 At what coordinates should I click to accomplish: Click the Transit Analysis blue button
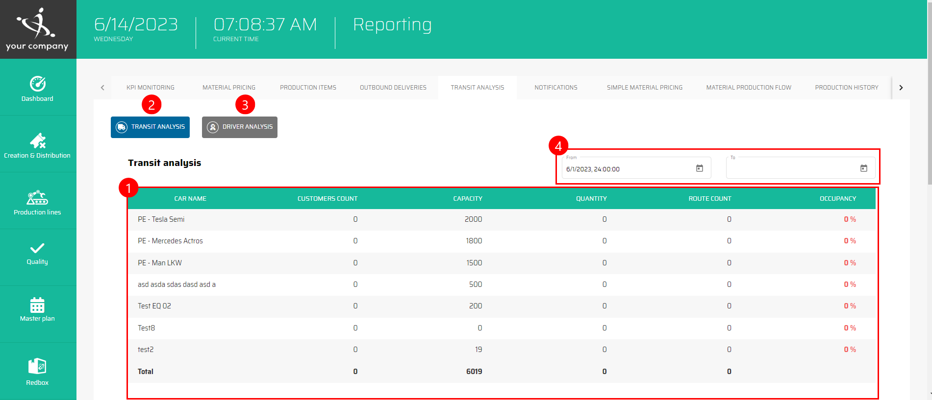pyautogui.click(x=150, y=127)
